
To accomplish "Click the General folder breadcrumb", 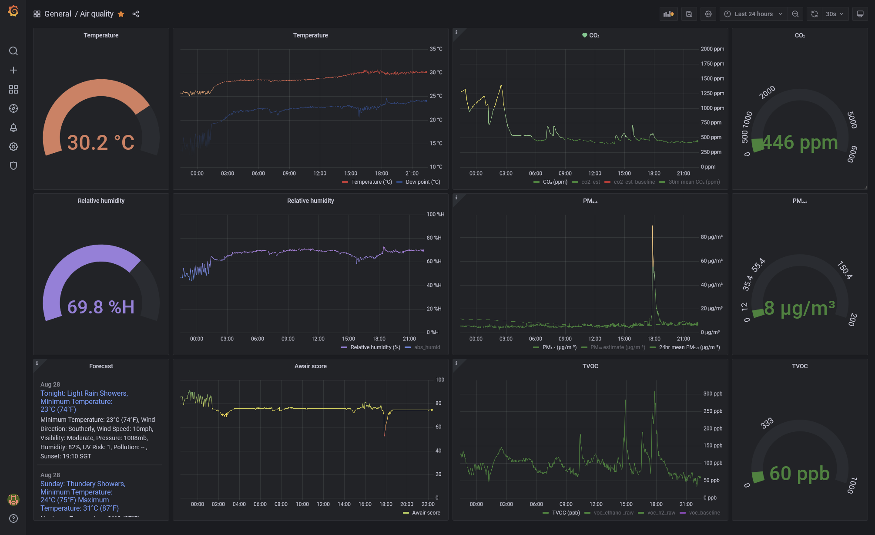I will [57, 14].
